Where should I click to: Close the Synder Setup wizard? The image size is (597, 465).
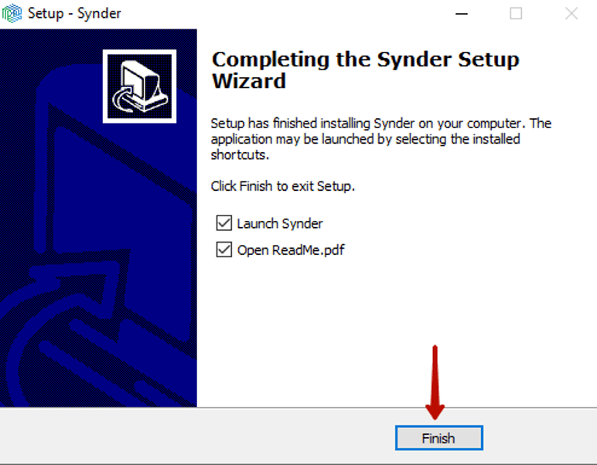pos(571,14)
